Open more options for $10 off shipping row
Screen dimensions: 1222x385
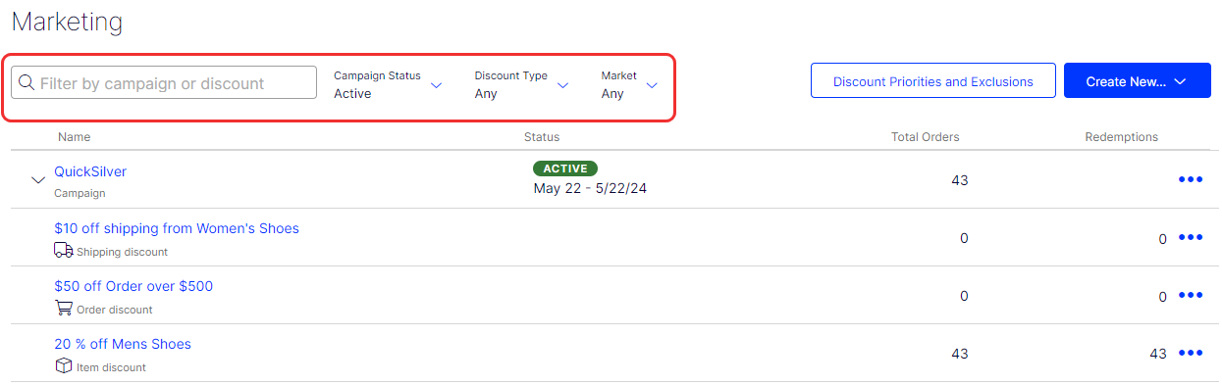tap(1191, 237)
